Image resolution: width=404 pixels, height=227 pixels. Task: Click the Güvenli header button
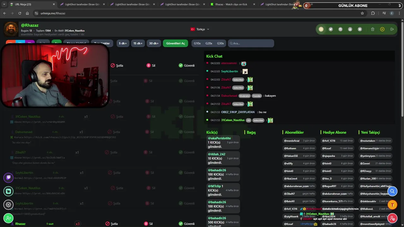[187, 66]
